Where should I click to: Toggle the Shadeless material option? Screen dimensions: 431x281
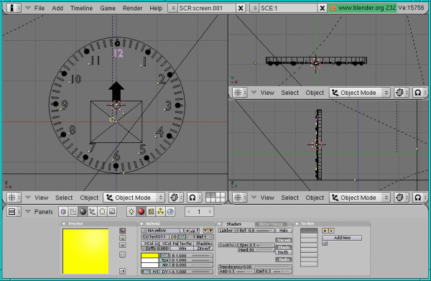204,244
